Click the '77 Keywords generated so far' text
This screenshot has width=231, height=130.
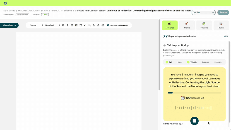click(x=180, y=36)
